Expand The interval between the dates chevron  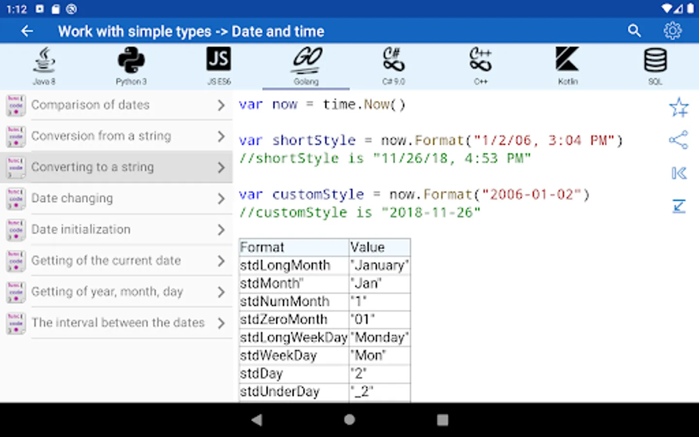point(221,323)
